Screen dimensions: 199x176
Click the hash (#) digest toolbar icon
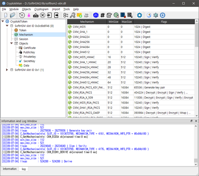pos(103,15)
